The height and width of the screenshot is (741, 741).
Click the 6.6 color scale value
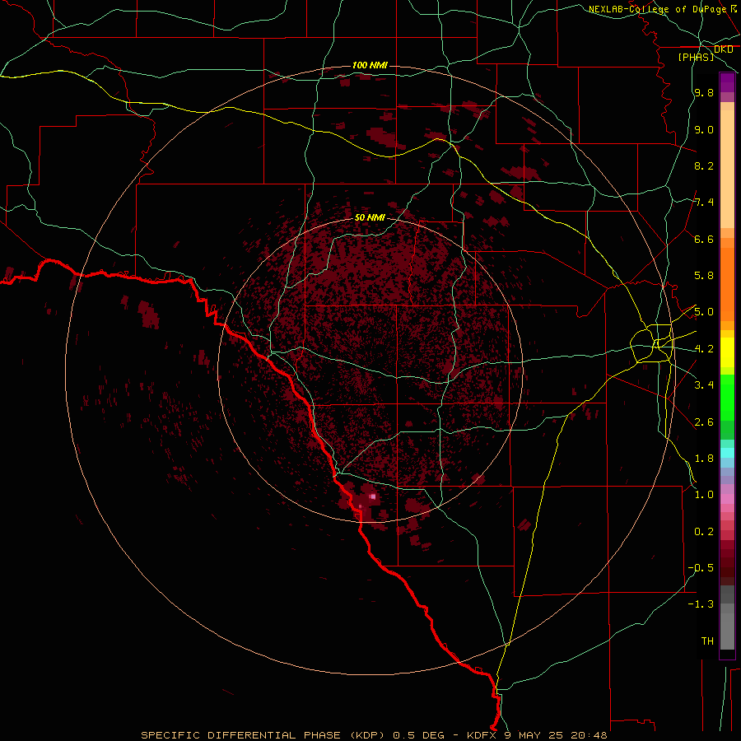click(704, 239)
